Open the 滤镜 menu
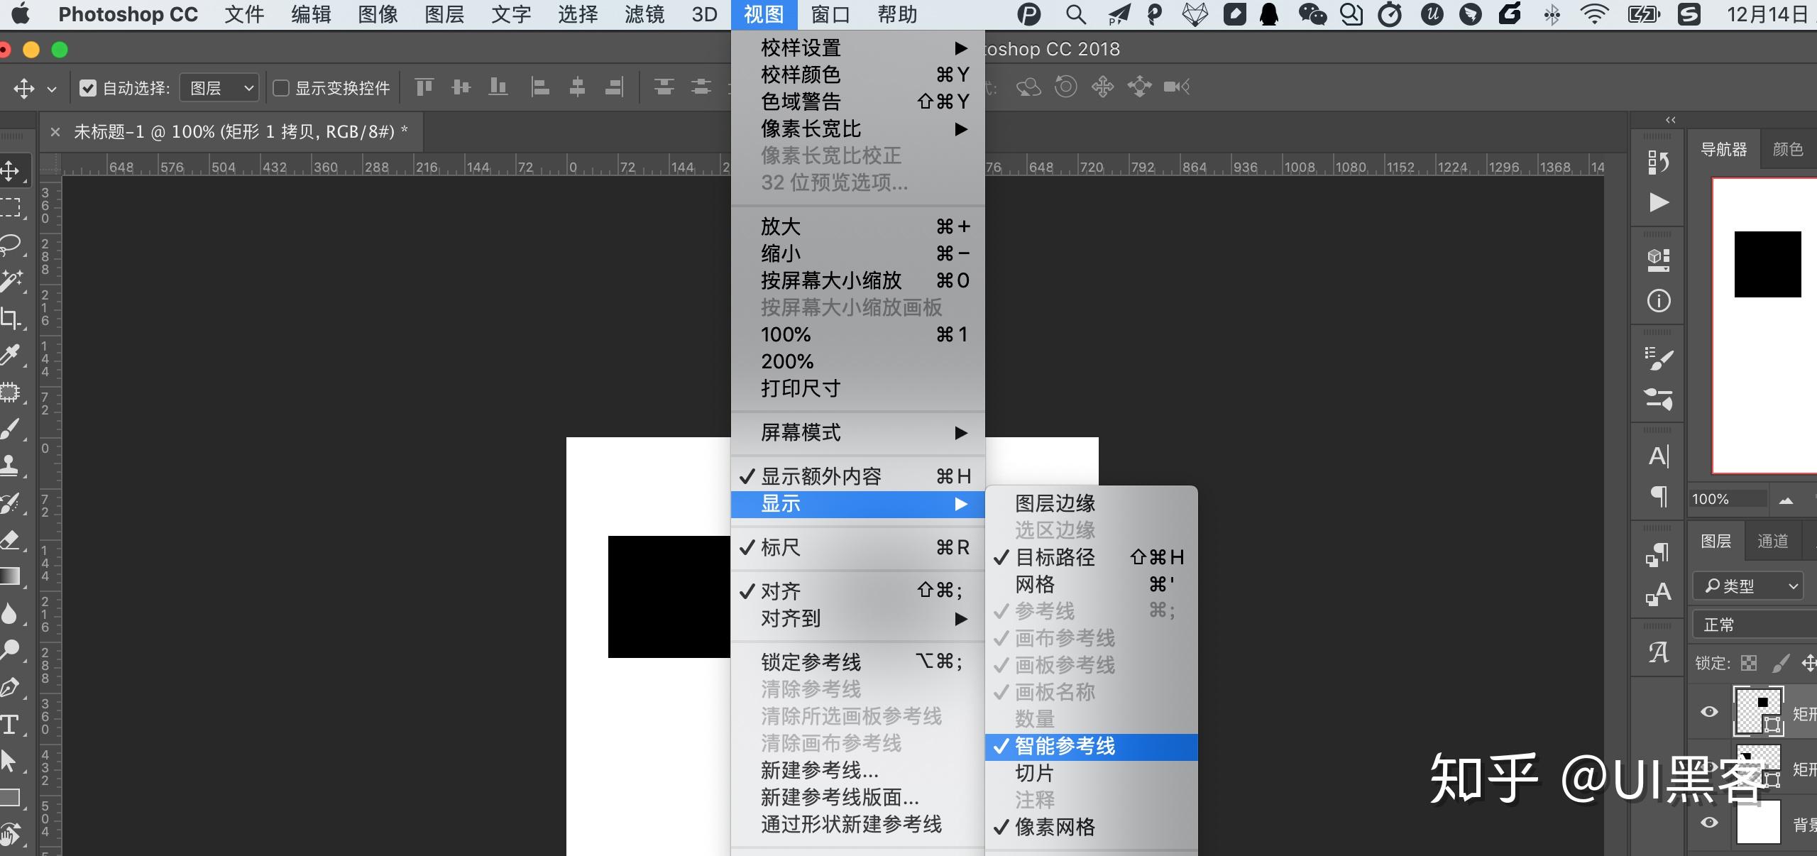1817x856 pixels. point(644,14)
